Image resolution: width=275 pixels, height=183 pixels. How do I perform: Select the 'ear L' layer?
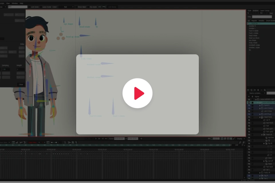(268, 170)
